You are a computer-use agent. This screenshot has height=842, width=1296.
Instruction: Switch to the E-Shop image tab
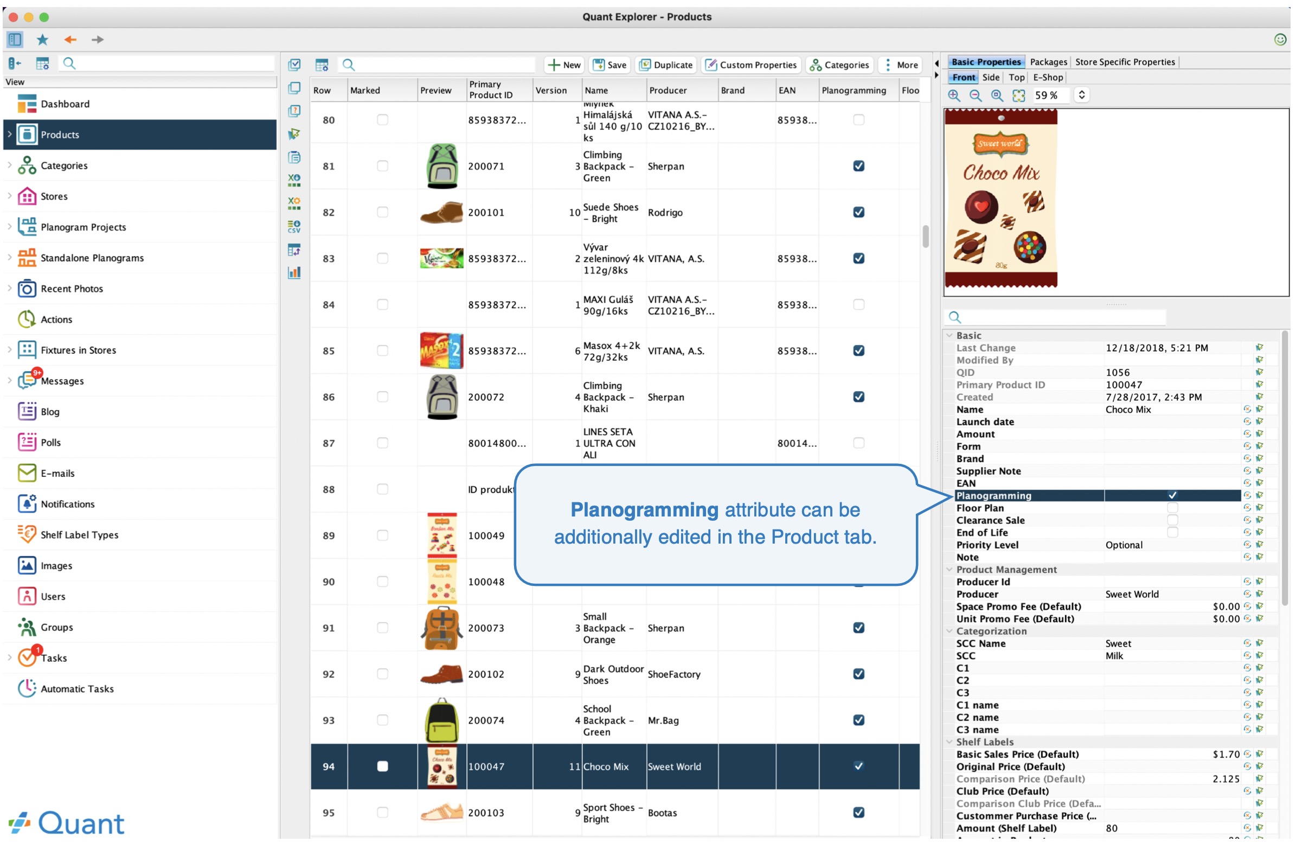click(x=1048, y=78)
